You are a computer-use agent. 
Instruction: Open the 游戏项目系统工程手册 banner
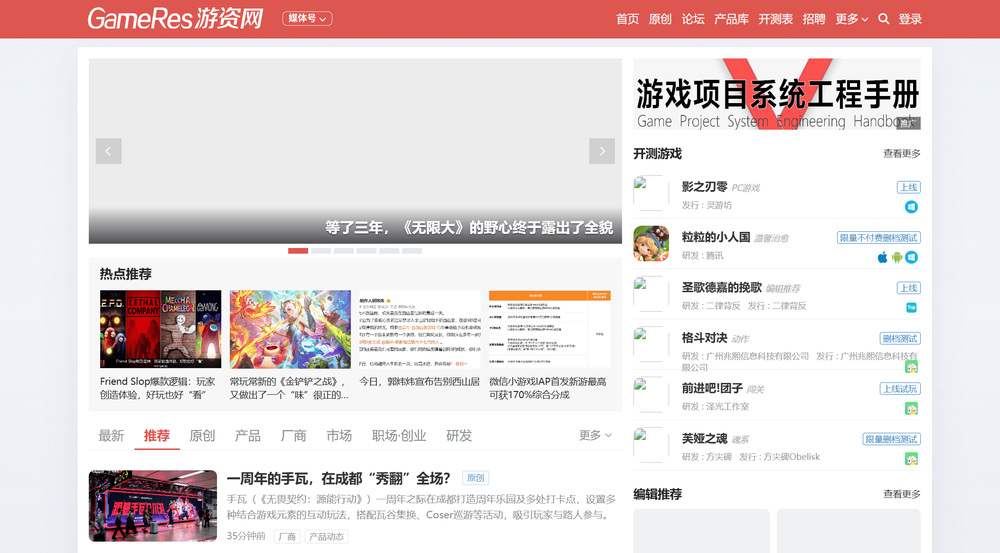tap(777, 94)
